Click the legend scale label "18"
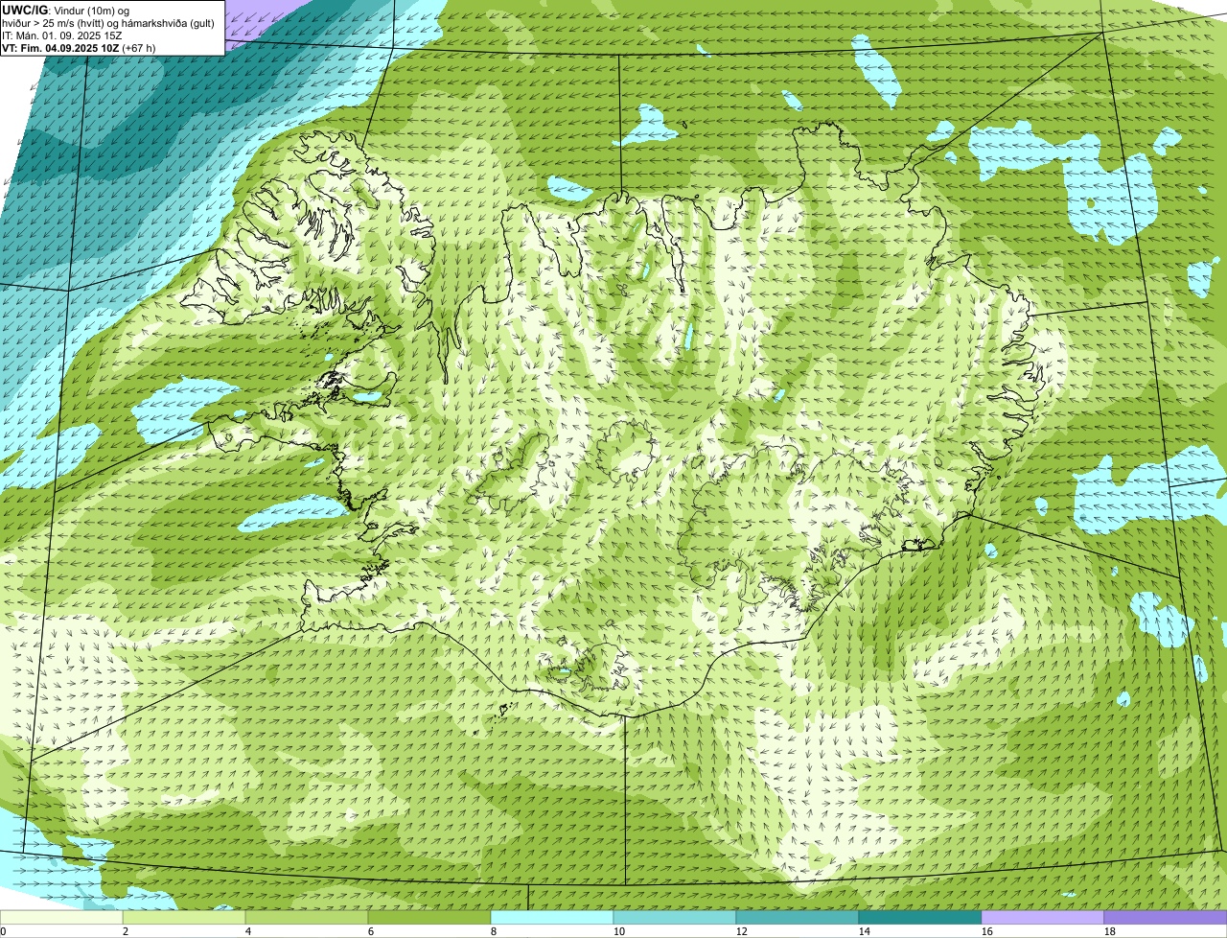 pyautogui.click(x=1110, y=931)
